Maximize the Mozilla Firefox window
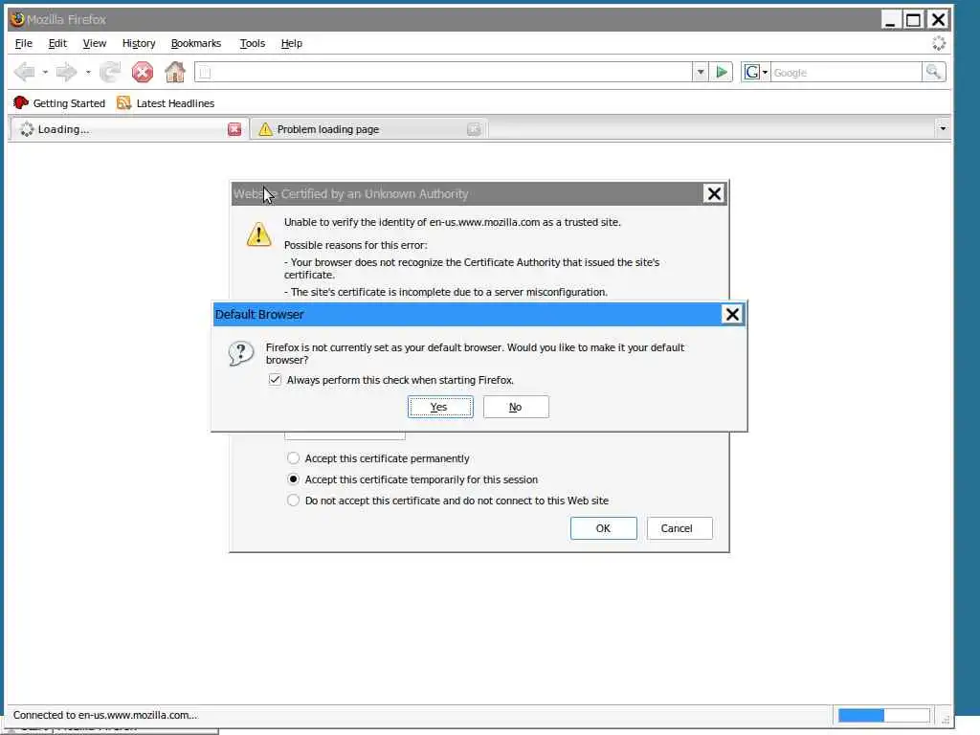980x735 pixels. point(913,19)
